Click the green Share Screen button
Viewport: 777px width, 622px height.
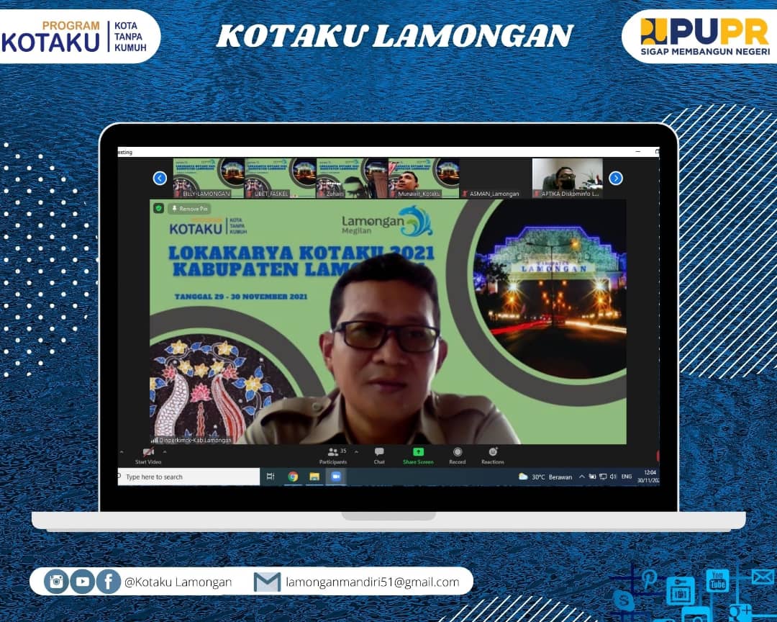(x=418, y=456)
